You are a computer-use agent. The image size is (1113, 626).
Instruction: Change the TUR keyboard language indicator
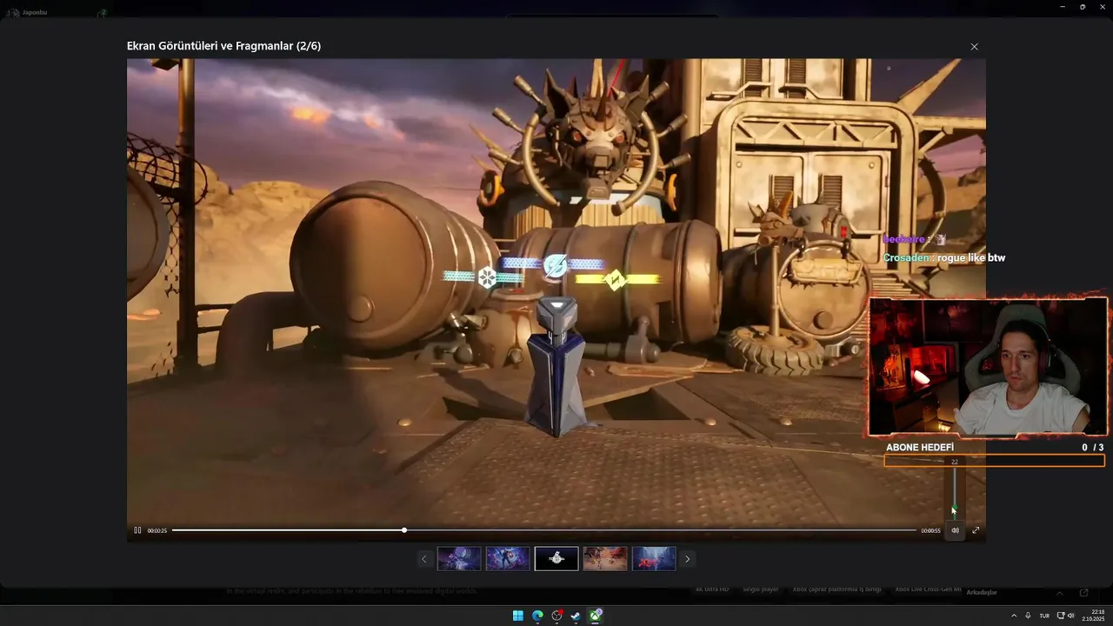point(1044,616)
